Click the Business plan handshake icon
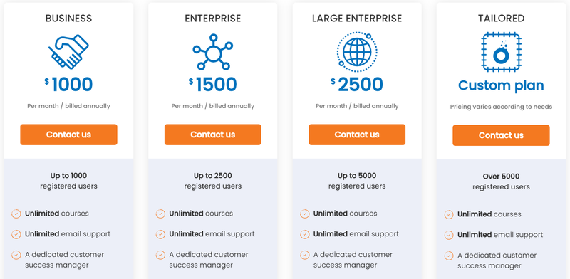 [x=68, y=51]
